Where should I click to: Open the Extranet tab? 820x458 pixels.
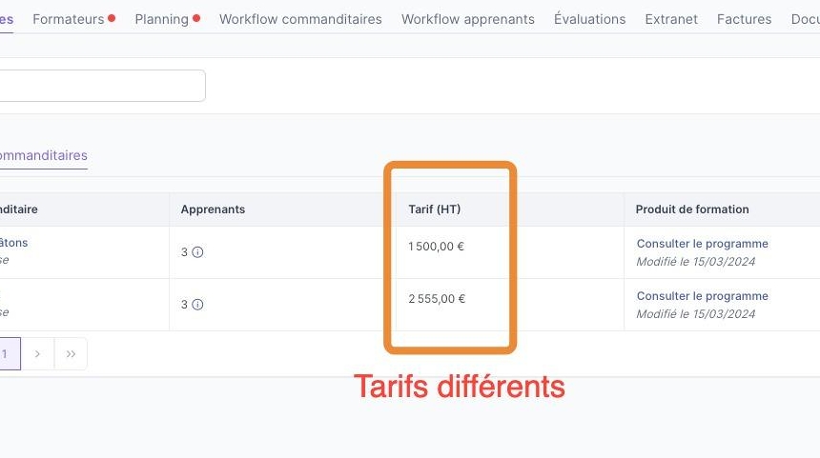coord(671,19)
